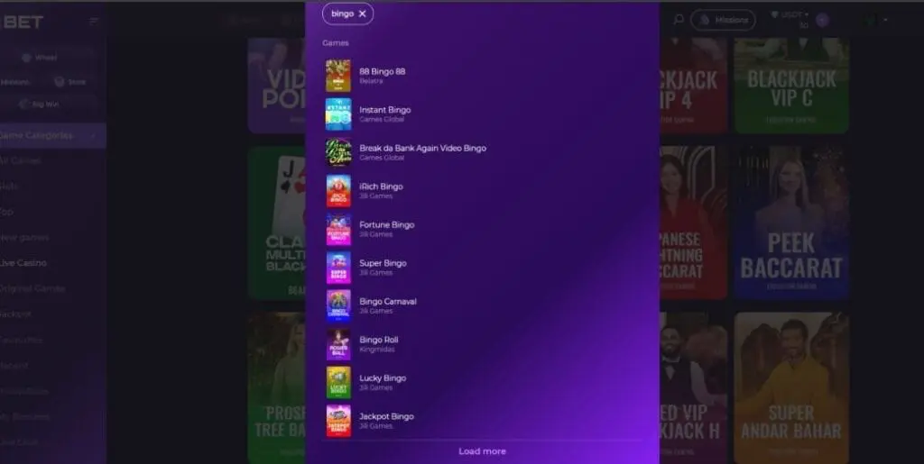Select the Lucky Bingo game icon

[337, 383]
